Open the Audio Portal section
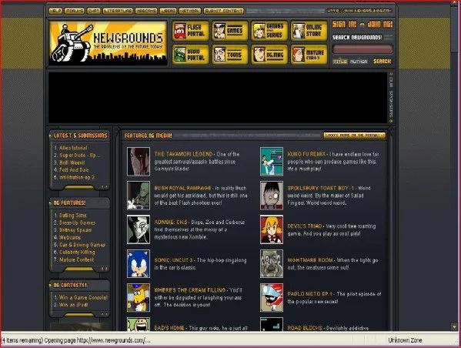The height and width of the screenshot is (348, 461). point(190,55)
